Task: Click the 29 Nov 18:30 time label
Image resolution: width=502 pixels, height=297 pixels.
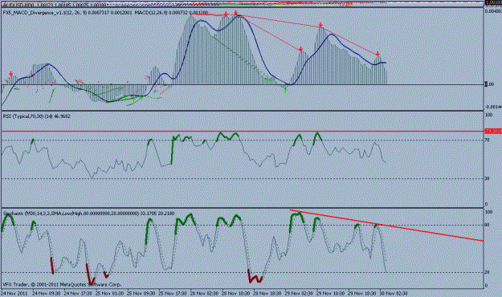Action: point(361,293)
